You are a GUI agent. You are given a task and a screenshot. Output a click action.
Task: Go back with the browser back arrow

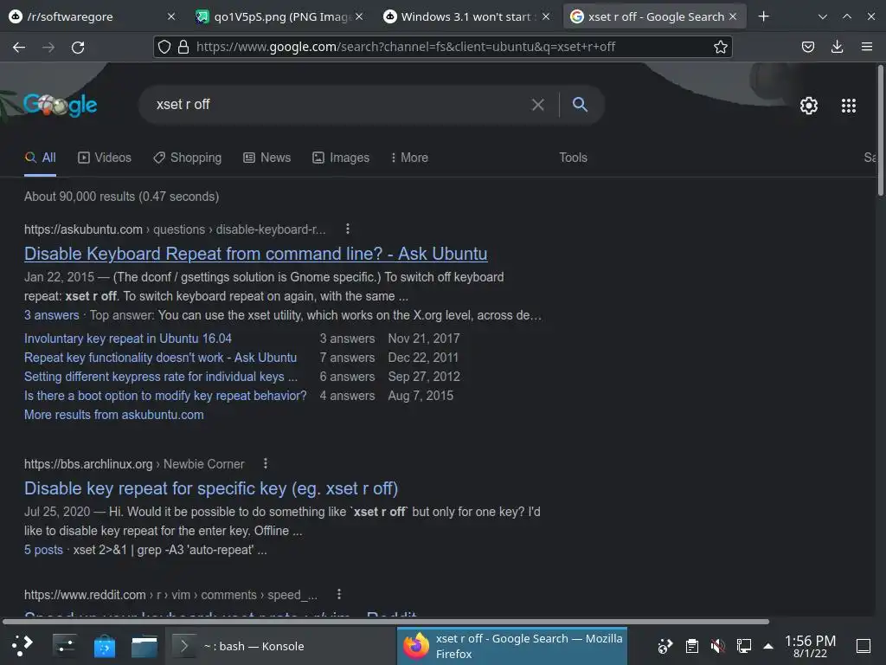pos(19,48)
